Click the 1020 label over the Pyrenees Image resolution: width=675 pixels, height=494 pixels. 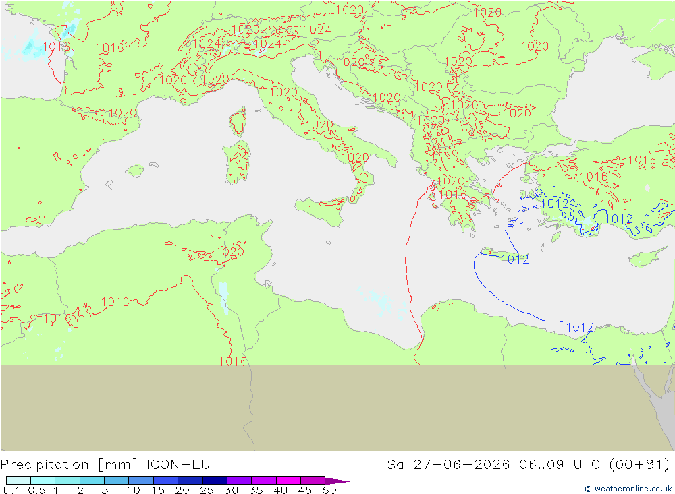pyautogui.click(x=123, y=113)
